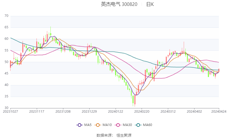Click the 20231027 date axis label
Image resolution: width=228 pixels, height=138 pixels.
click(10, 112)
